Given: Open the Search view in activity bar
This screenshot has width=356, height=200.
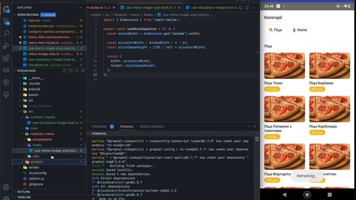Looking at the screenshot, I should (x=6, y=33).
